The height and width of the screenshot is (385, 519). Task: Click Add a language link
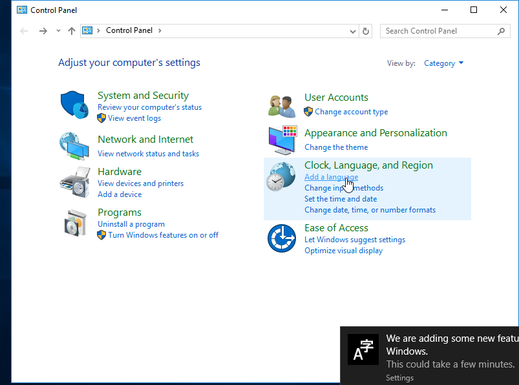point(331,177)
